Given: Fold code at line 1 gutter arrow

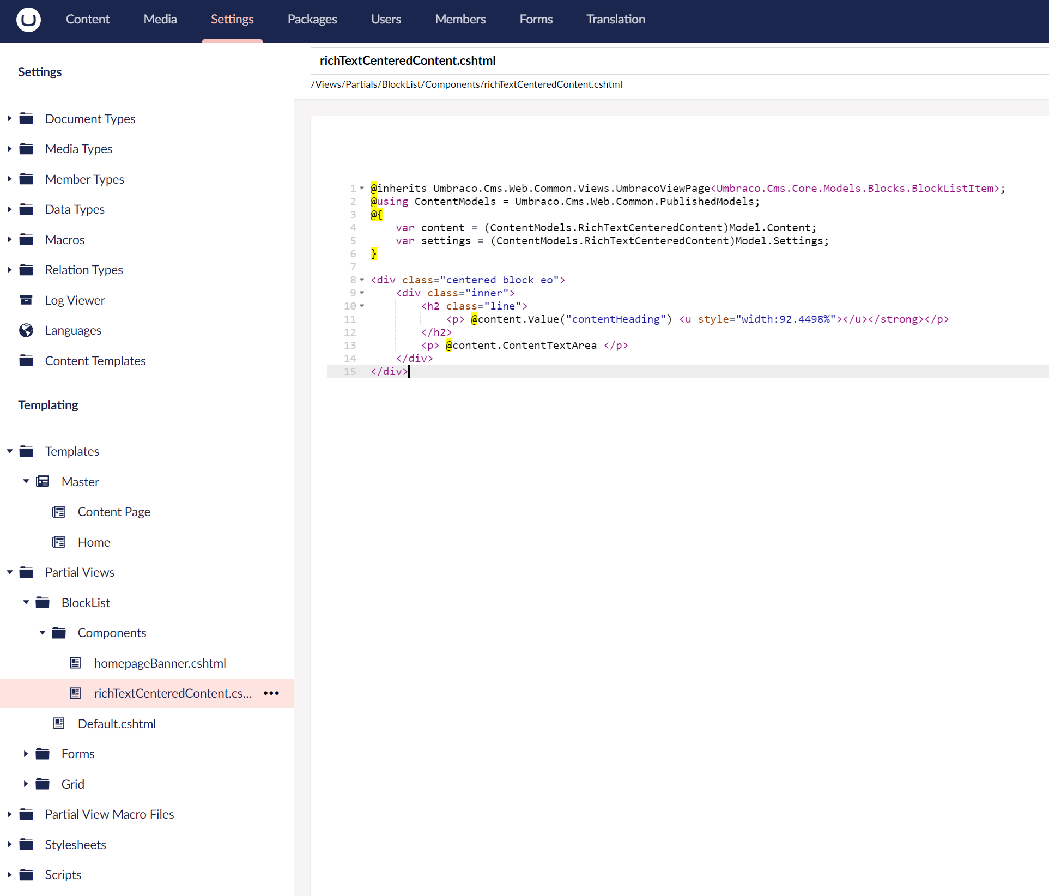Looking at the screenshot, I should coord(362,188).
